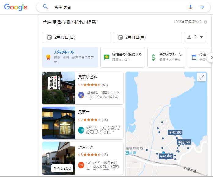Submit search with the blue arrow
Viewport: 213px width, 177px height.
tap(202, 7)
